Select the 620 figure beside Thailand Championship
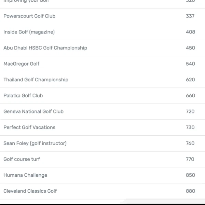The image size is (205, 205). click(190, 80)
